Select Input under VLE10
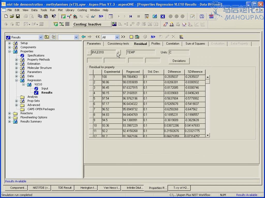 (45, 89)
